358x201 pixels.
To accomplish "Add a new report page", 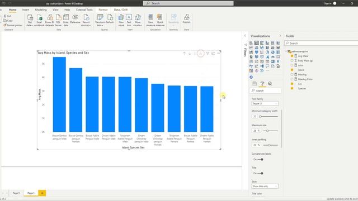I will (x=42, y=193).
